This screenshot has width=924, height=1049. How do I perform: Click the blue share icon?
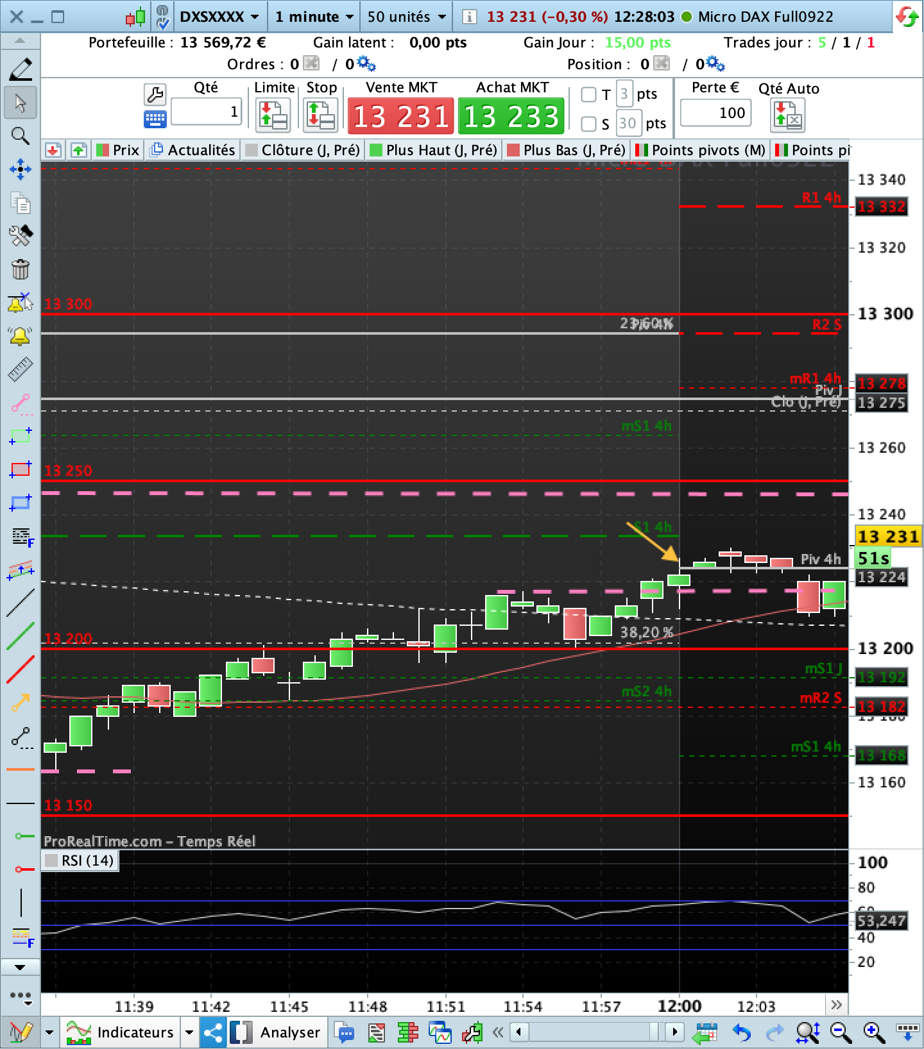[x=213, y=1032]
